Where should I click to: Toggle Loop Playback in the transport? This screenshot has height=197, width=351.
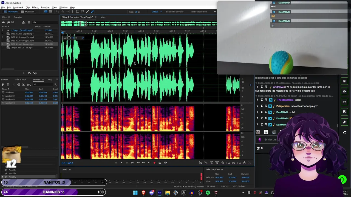(160, 163)
